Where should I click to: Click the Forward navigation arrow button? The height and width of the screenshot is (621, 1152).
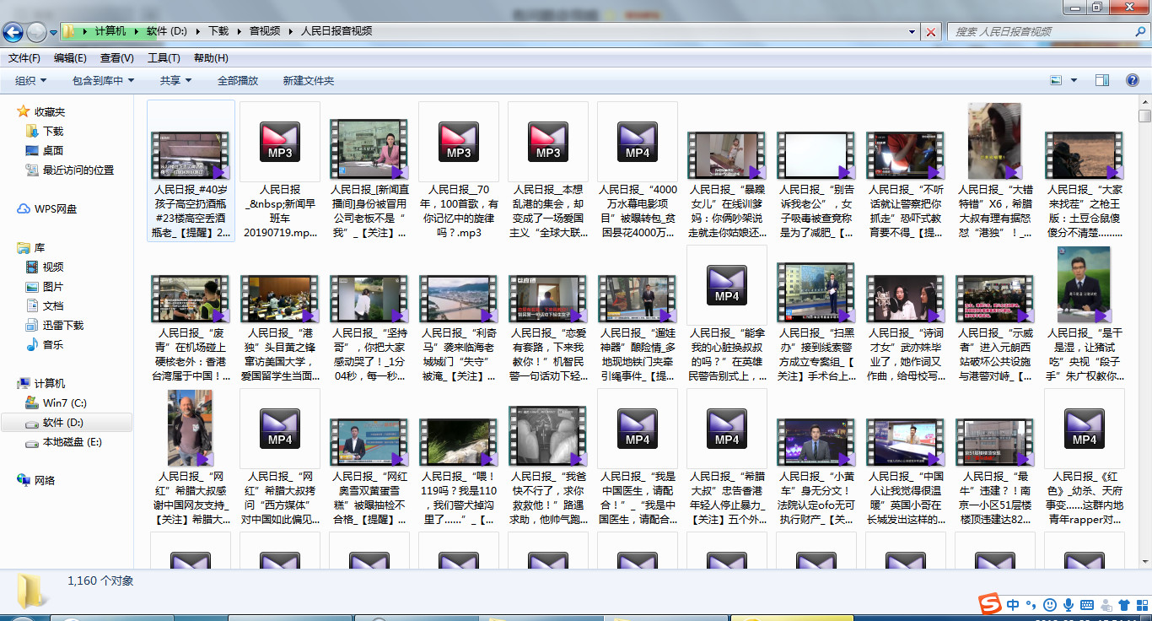click(36, 32)
